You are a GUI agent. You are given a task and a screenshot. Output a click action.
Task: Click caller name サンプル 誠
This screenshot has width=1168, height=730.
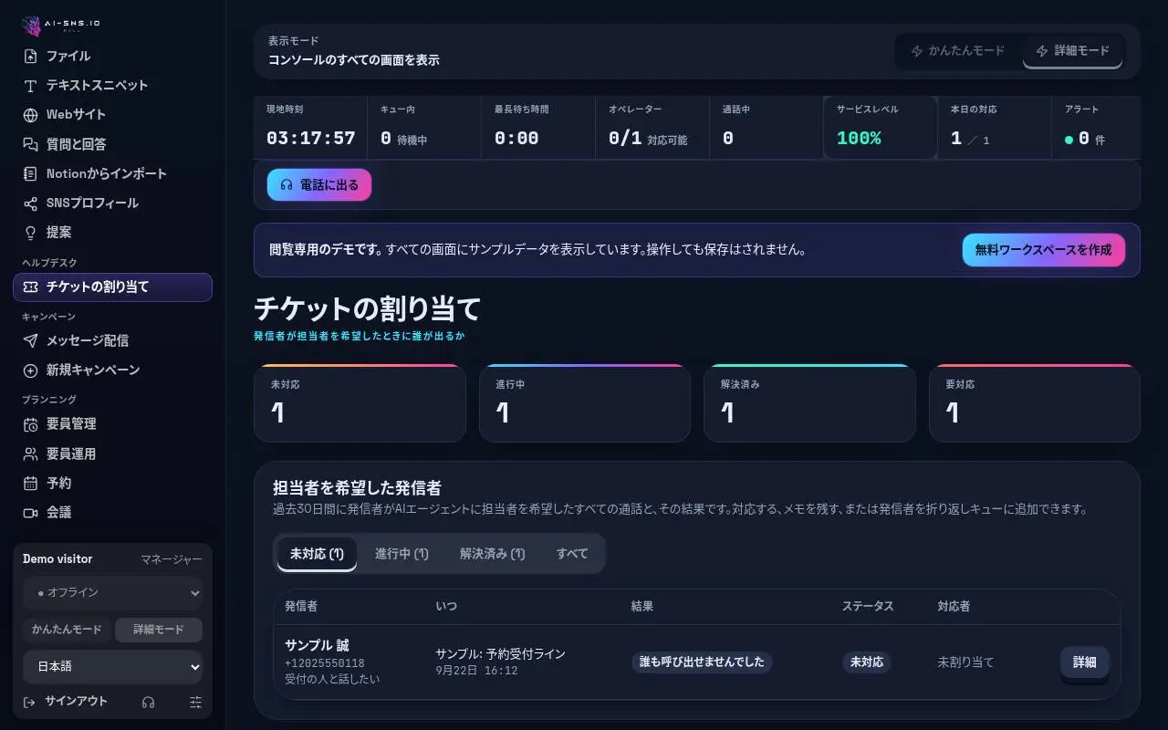pyautogui.click(x=317, y=645)
